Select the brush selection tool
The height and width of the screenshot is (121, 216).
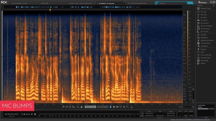[x=124, y=107]
